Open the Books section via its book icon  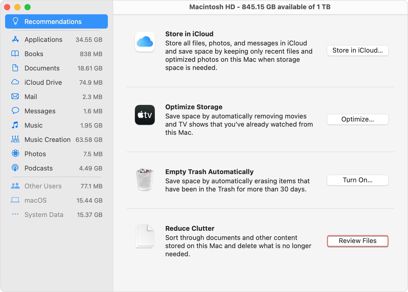pyautogui.click(x=15, y=54)
